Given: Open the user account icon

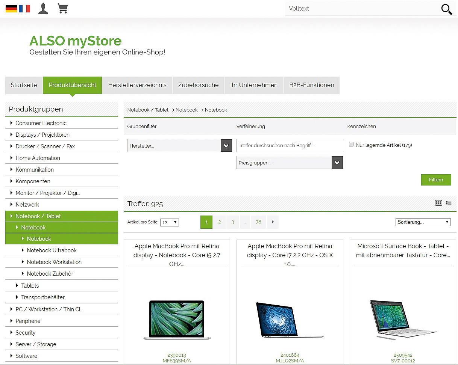Looking at the screenshot, I should 43,9.
